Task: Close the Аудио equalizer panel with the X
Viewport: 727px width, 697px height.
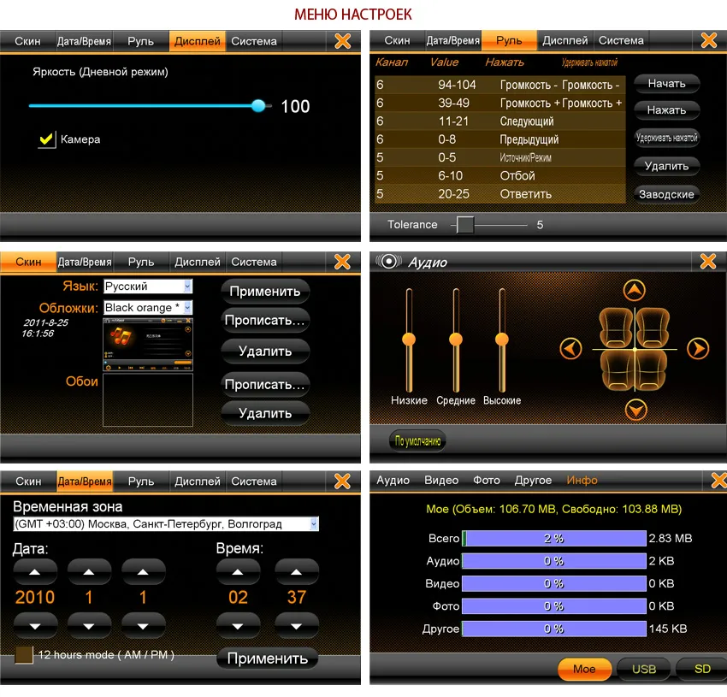Action: click(x=708, y=262)
